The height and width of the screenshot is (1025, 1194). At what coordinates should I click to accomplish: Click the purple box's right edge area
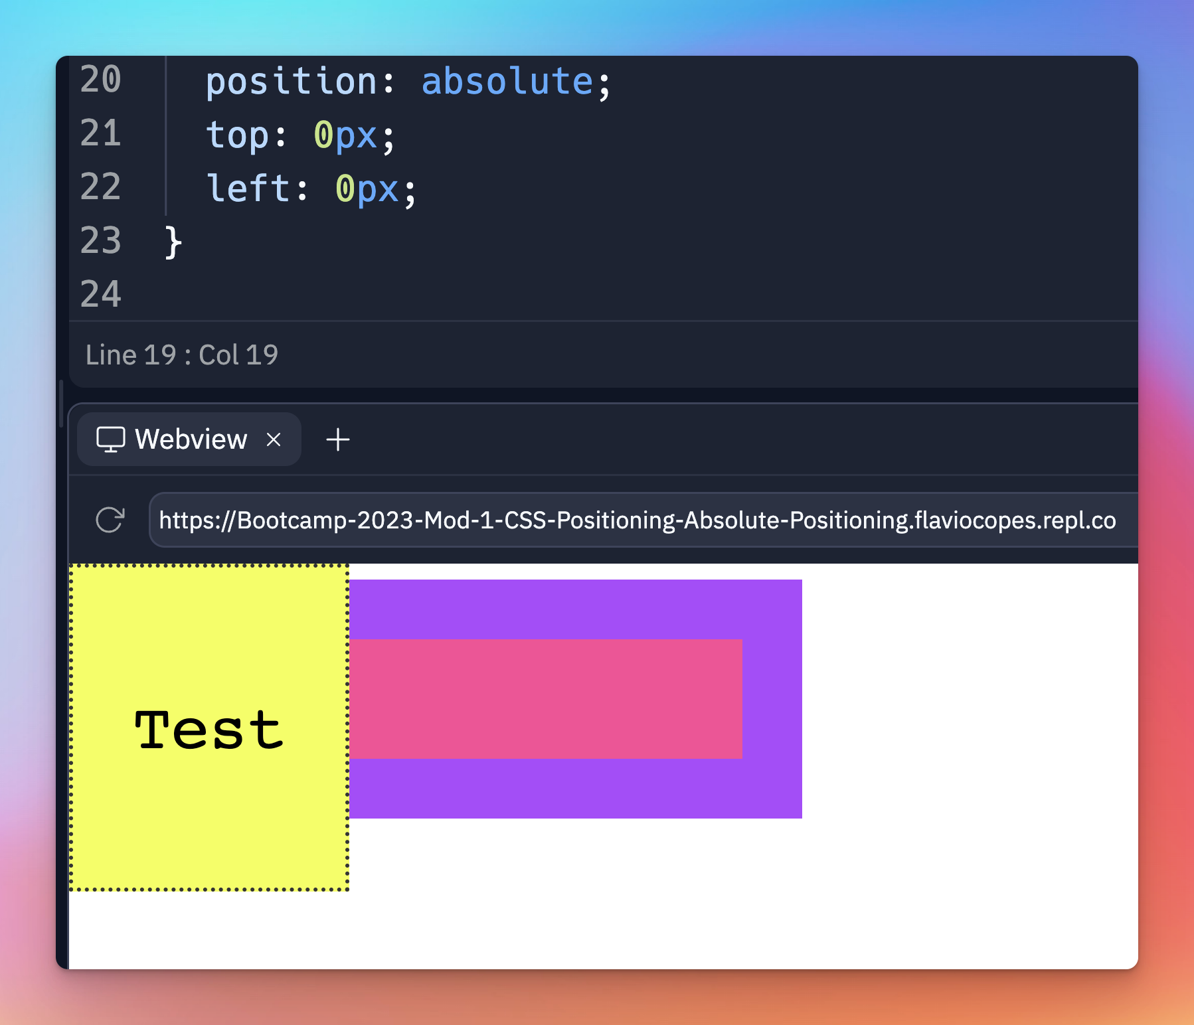coord(772,699)
